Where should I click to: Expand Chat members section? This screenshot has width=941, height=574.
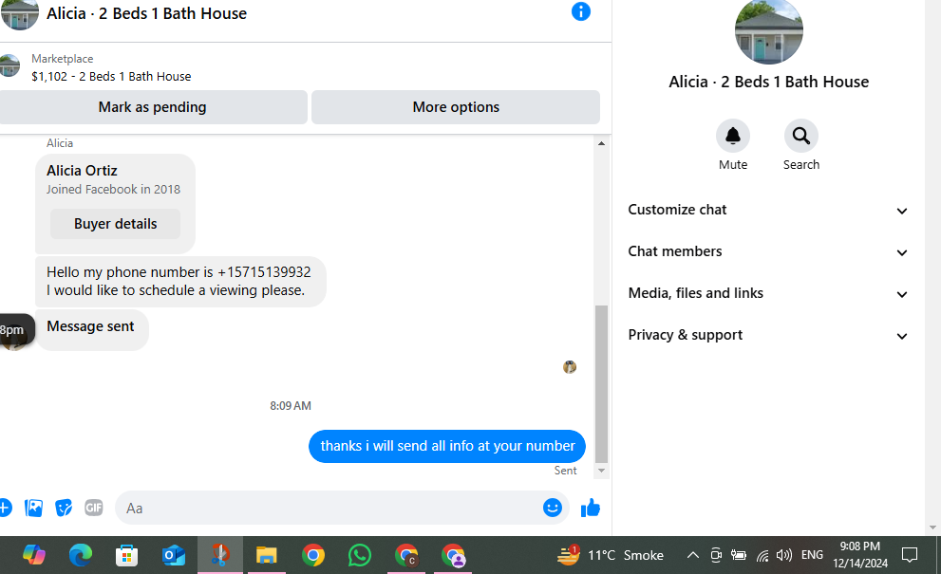tap(767, 252)
